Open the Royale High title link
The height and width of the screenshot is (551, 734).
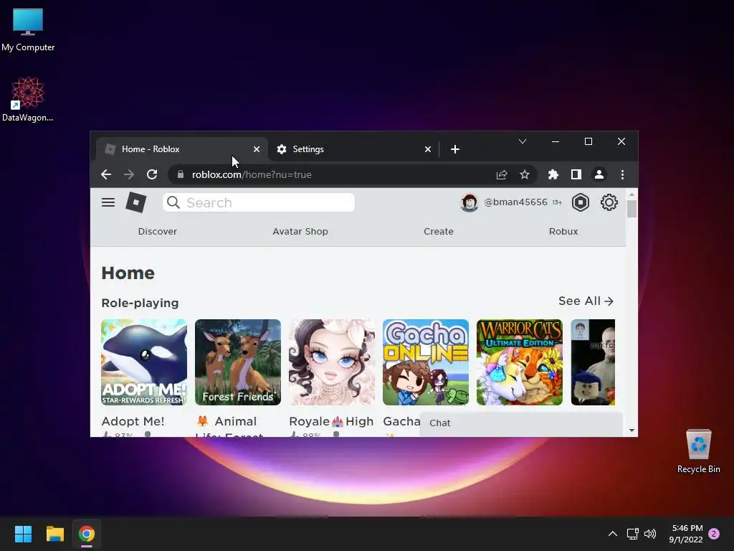pos(331,421)
